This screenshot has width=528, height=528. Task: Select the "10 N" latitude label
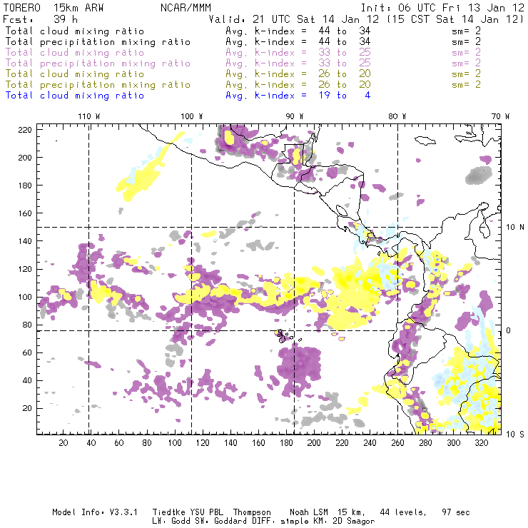coord(515,228)
